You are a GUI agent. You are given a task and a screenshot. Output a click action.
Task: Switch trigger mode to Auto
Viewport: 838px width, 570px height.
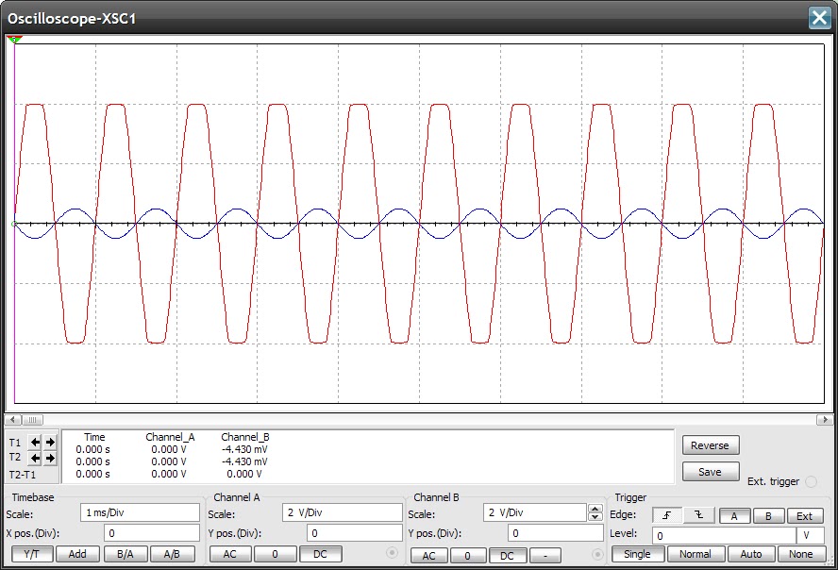(751, 555)
